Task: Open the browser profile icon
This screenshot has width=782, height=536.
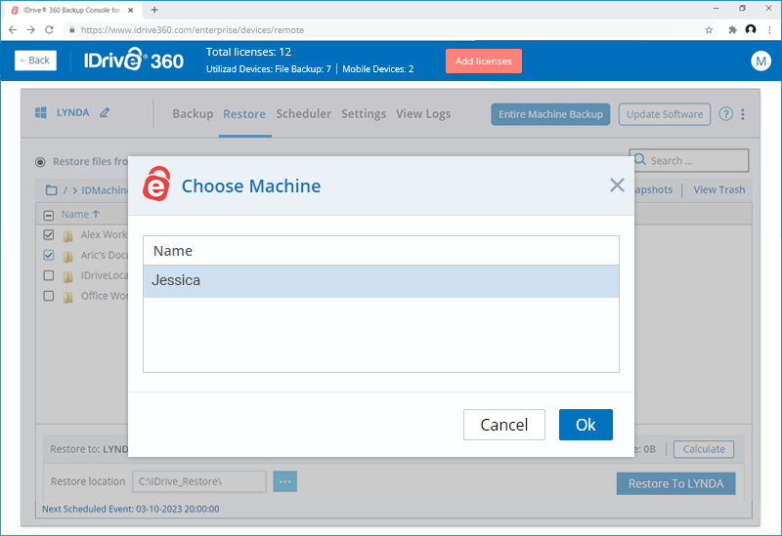Action: (751, 29)
